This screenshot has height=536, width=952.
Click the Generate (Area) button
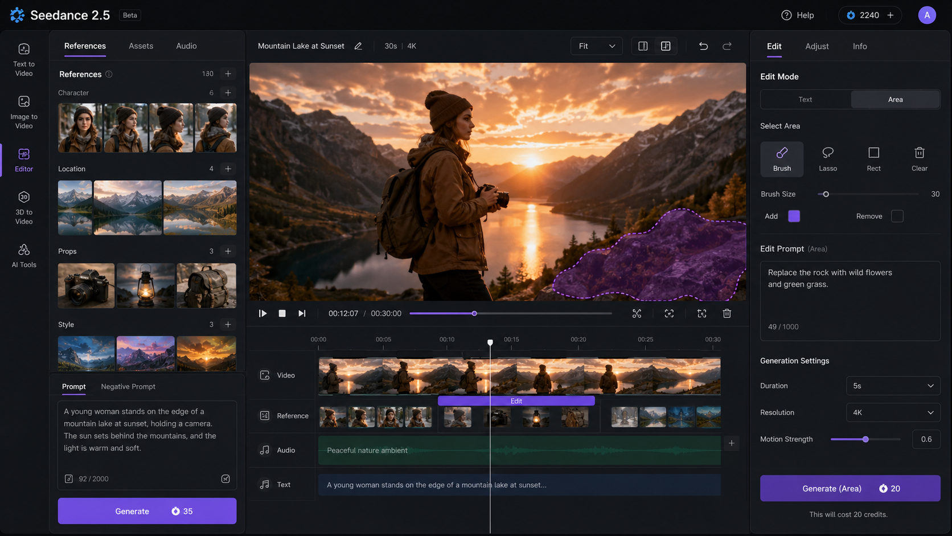point(850,488)
